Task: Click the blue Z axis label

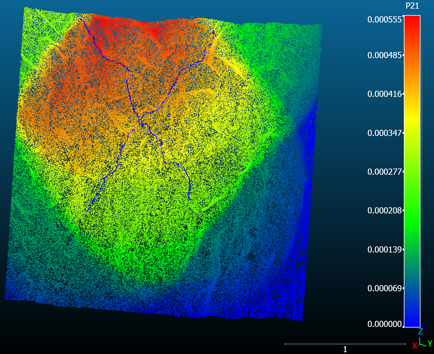Action: pos(420,331)
